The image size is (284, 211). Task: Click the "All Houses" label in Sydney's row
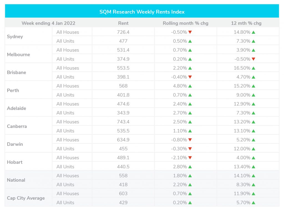point(68,32)
